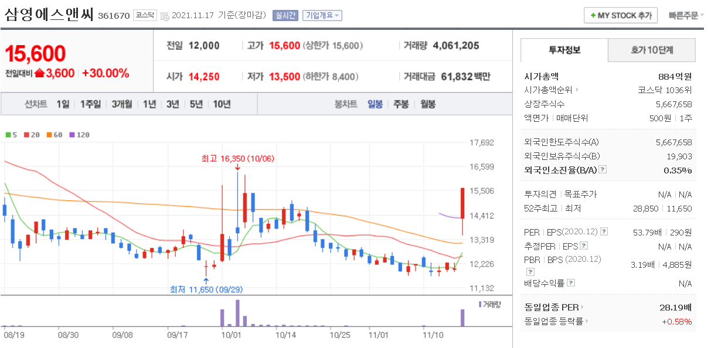Select the 1년 line chart period
The width and height of the screenshot is (711, 348).
point(149,104)
